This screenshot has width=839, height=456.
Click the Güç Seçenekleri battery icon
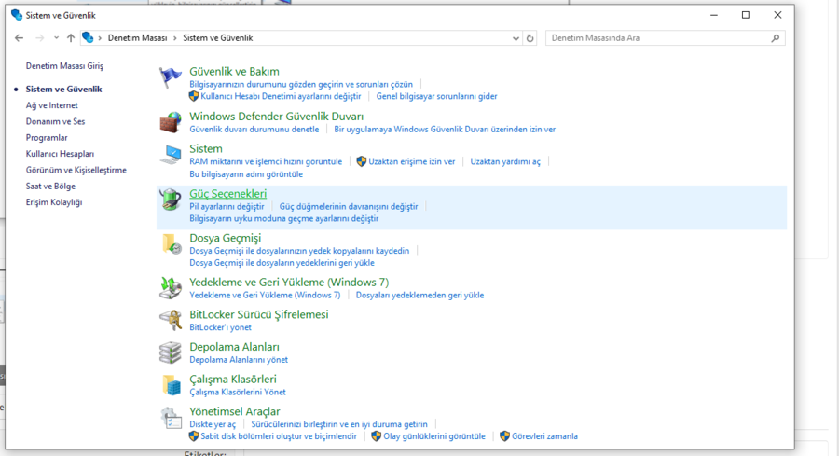171,200
